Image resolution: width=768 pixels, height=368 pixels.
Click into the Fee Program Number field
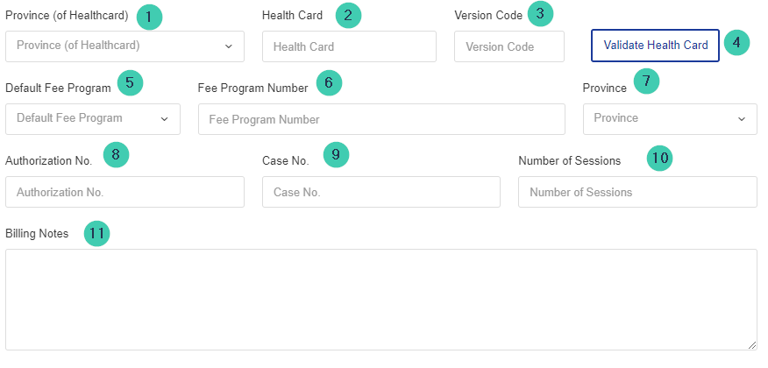pos(381,119)
